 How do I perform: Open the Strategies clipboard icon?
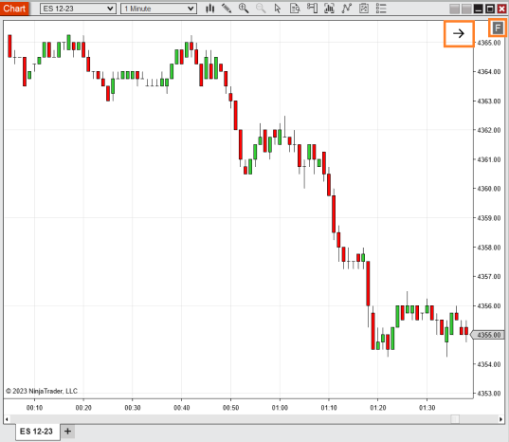click(x=364, y=9)
